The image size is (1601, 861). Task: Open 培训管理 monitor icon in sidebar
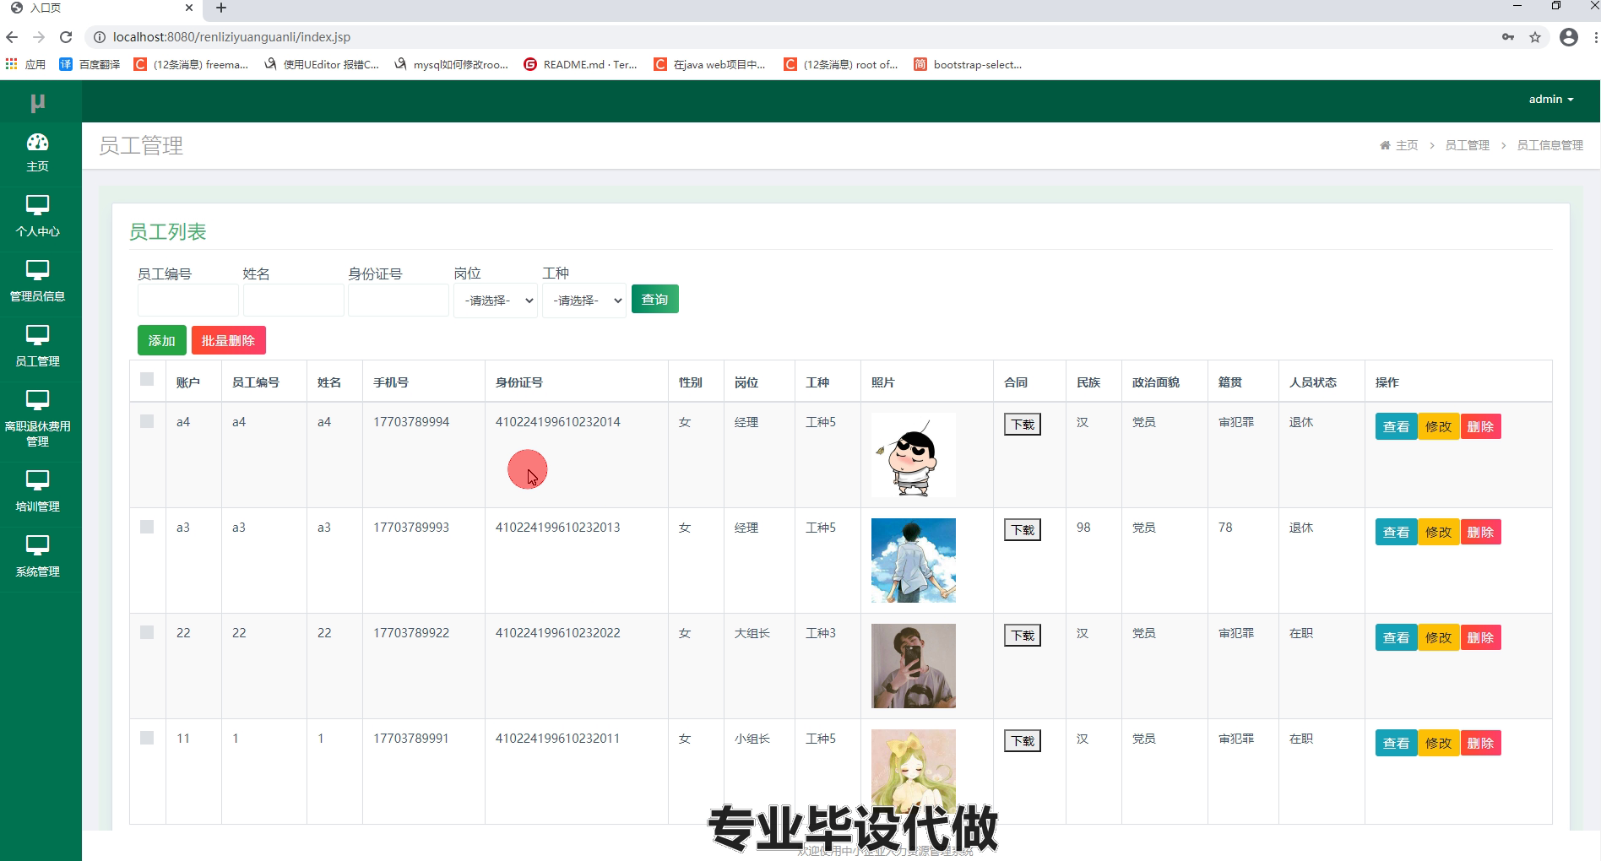[37, 480]
